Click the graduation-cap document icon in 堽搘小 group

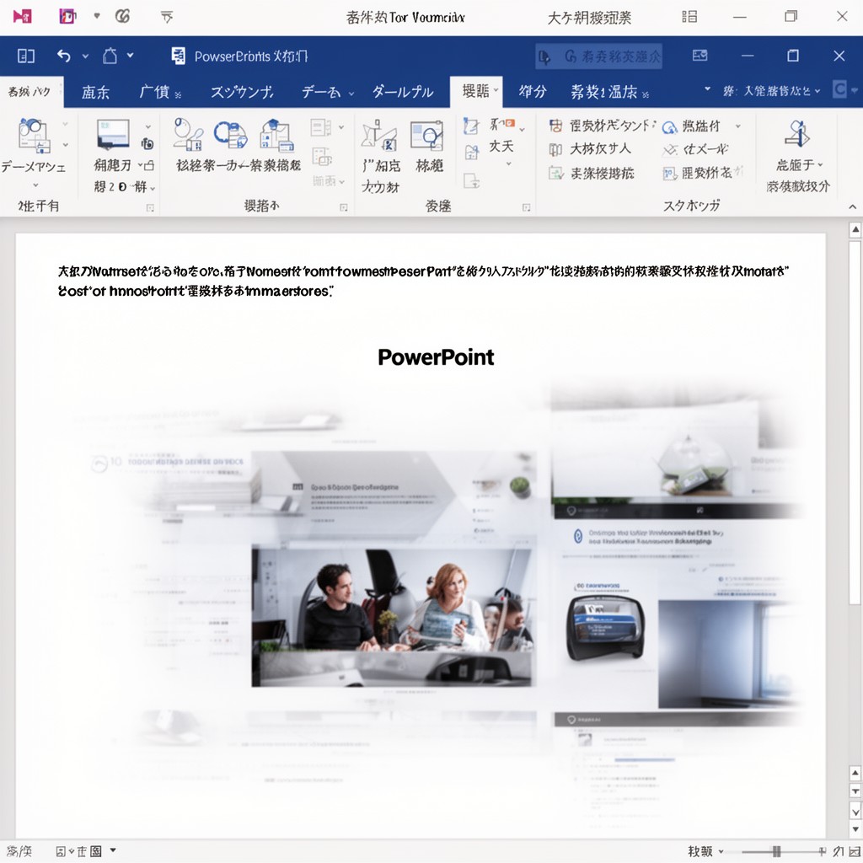pyautogui.click(x=276, y=136)
